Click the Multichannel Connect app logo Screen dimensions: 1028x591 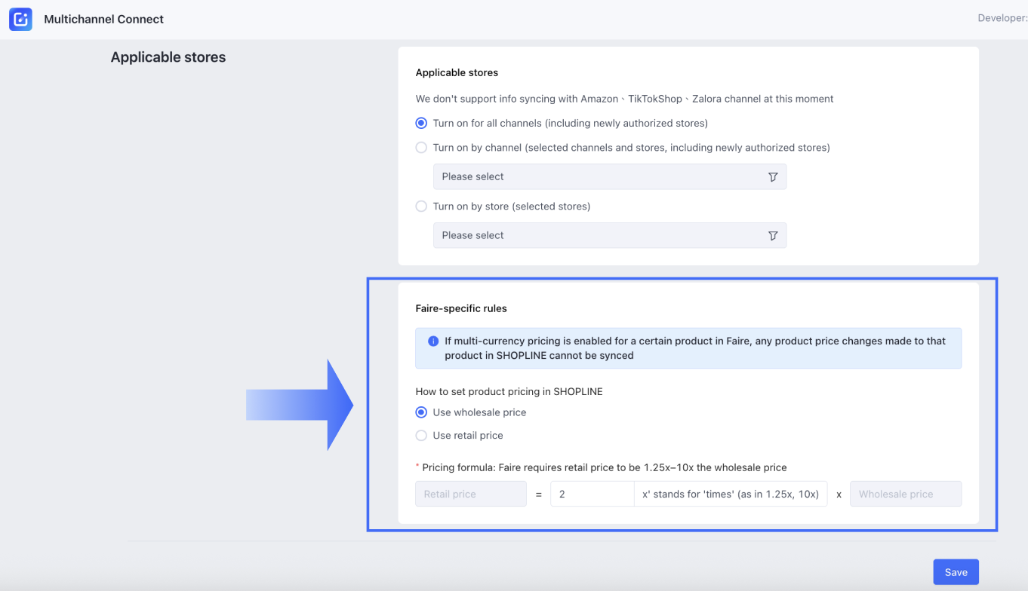pyautogui.click(x=20, y=20)
